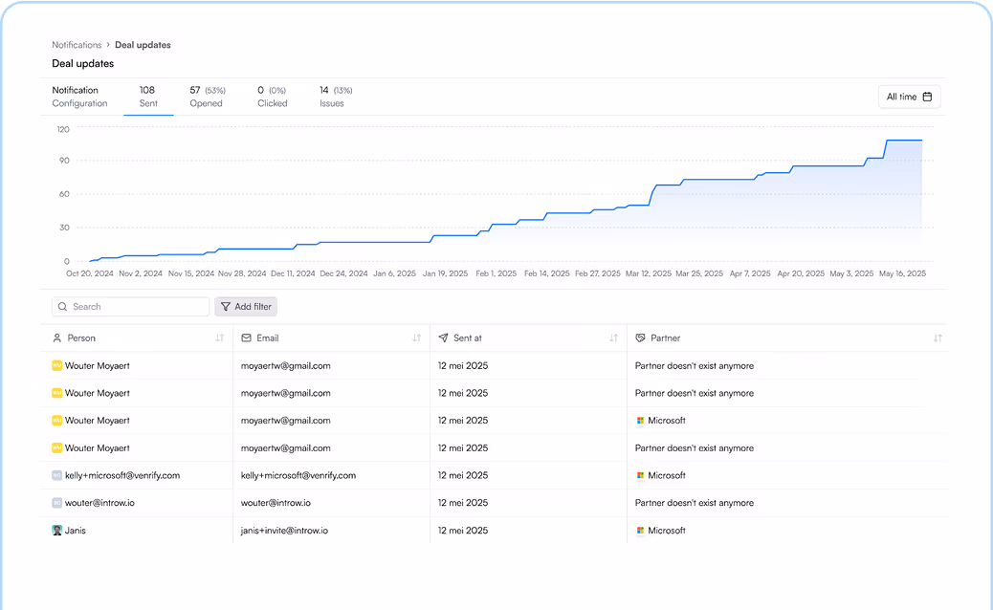Image resolution: width=993 pixels, height=610 pixels.
Task: Focus the Search input field
Action: coord(130,307)
